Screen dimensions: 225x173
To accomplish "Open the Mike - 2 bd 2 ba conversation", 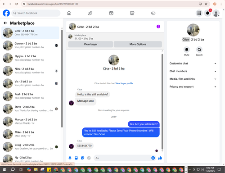I will coord(30,134).
